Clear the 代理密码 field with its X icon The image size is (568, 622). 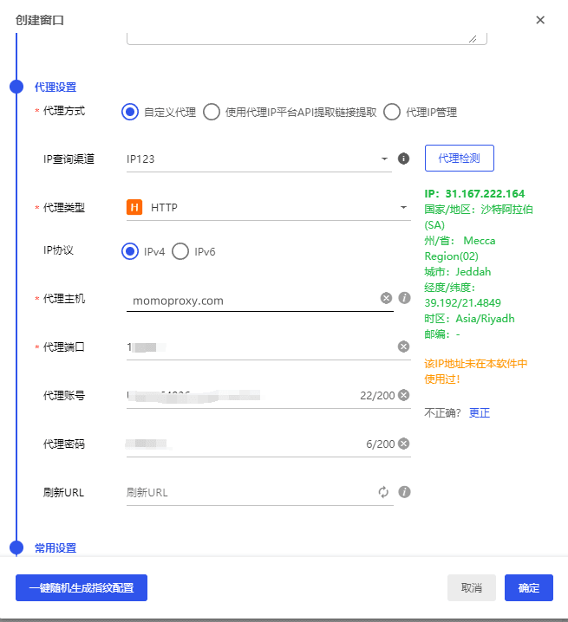(x=403, y=444)
